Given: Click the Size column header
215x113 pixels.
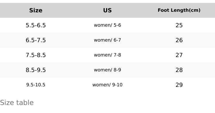Looking at the screenshot, I should coord(36,10).
